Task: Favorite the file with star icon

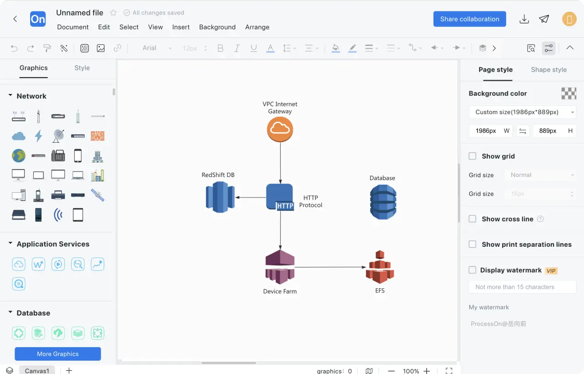Action: point(114,13)
